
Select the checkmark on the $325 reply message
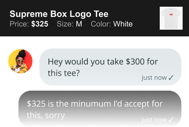click(171, 120)
